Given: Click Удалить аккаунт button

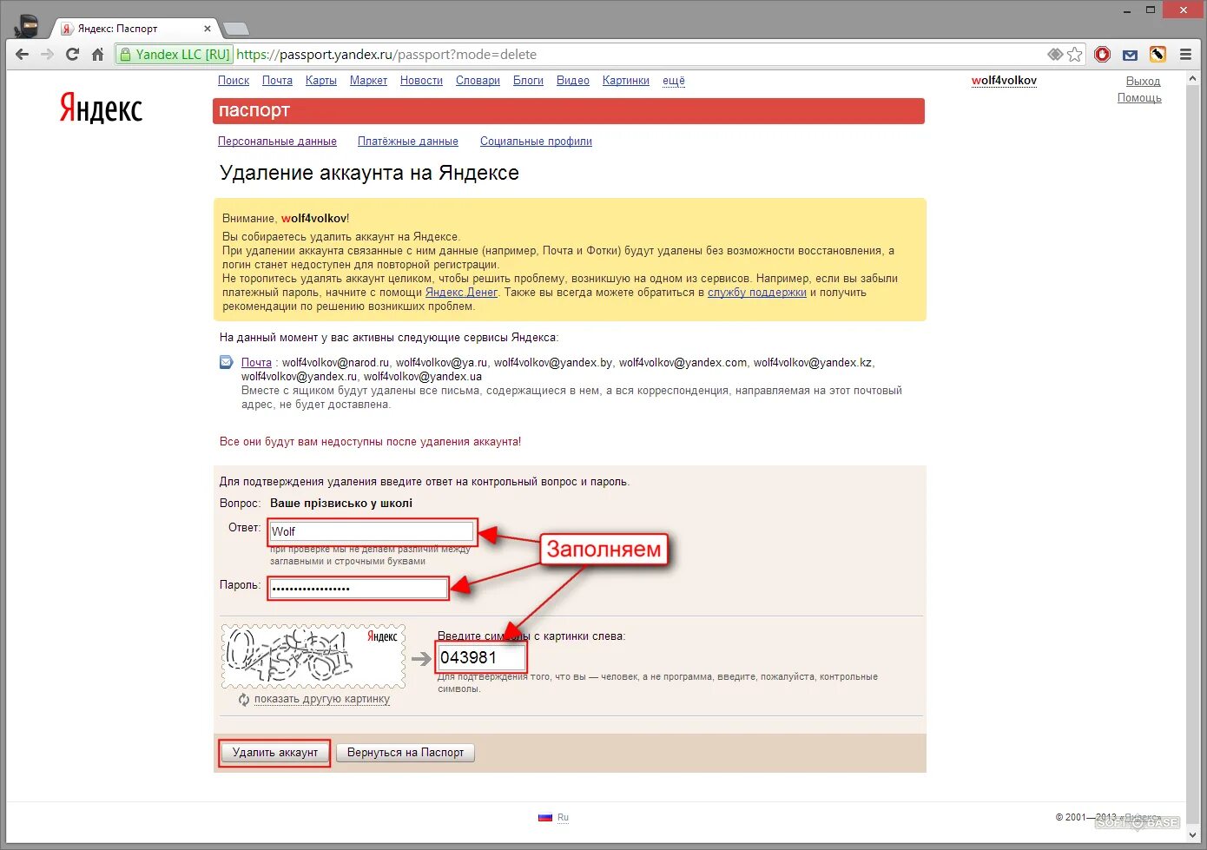Looking at the screenshot, I should point(275,753).
